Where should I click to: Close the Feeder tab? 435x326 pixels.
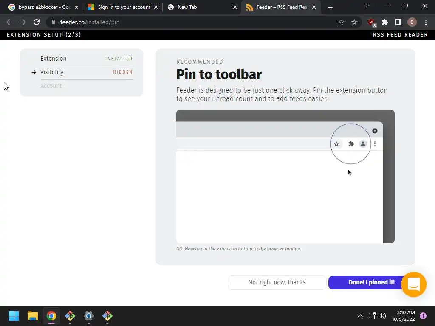tap(314, 7)
